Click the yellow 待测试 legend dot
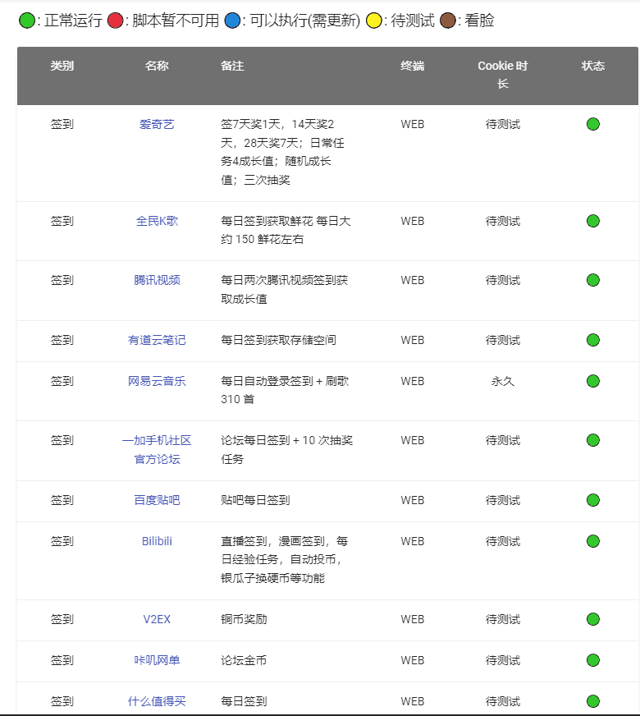640x716 pixels. point(373,21)
